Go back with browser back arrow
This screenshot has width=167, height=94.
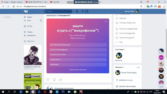pos(3,6)
